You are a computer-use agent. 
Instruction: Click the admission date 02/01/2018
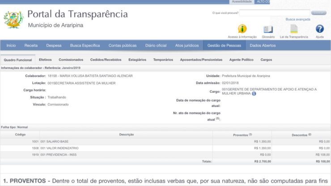(230, 83)
